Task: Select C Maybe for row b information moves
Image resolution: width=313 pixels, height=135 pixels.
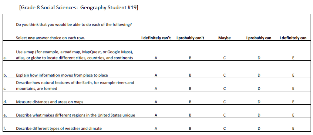Action: (x=224, y=75)
